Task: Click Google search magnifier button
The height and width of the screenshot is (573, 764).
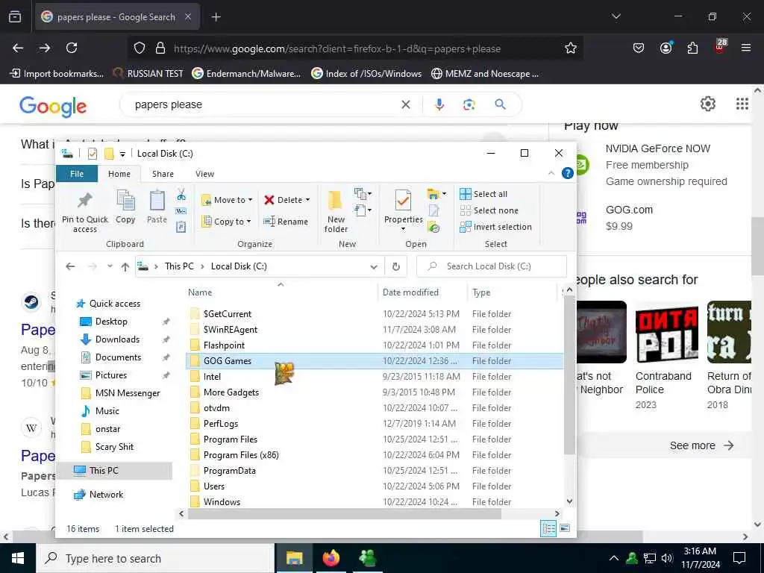Action: pos(501,104)
